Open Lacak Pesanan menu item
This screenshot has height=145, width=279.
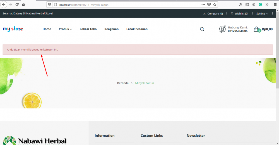coord(137,29)
